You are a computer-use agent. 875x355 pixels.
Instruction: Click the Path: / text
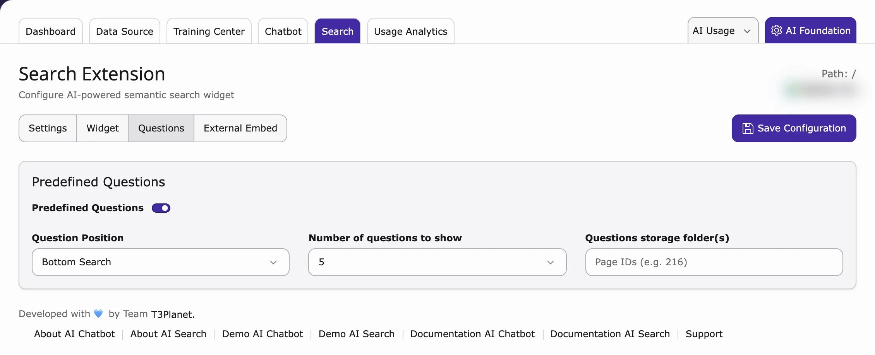pyautogui.click(x=839, y=74)
